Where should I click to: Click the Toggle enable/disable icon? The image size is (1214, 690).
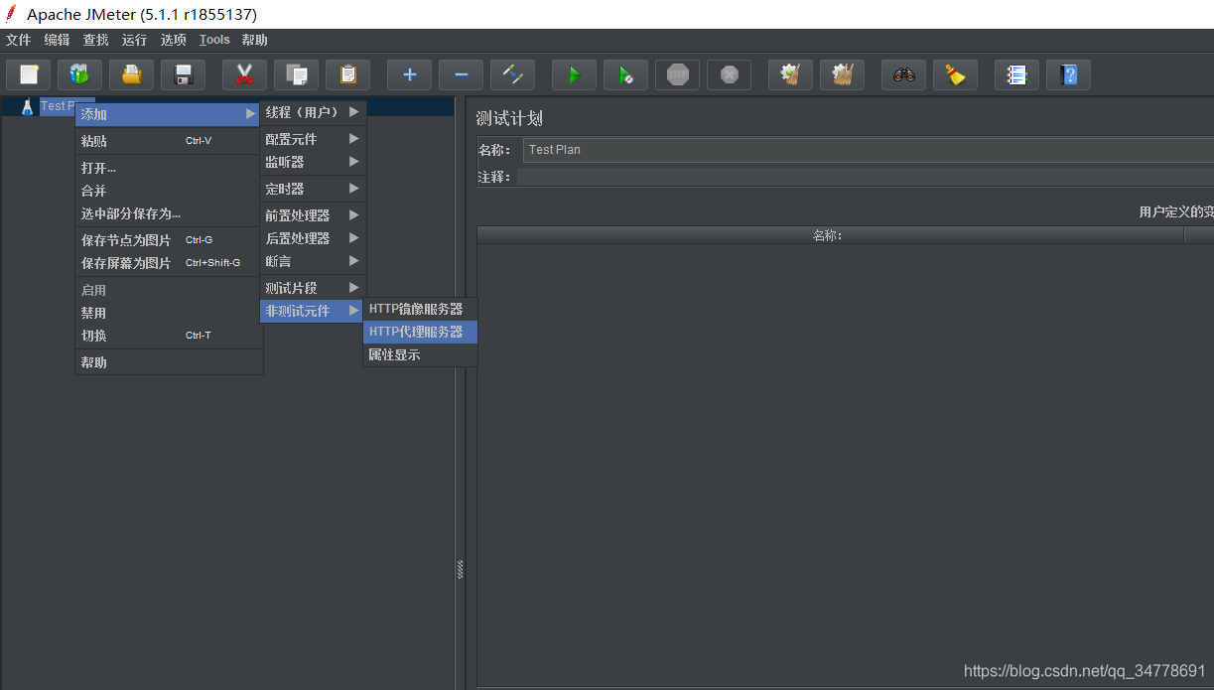[x=512, y=74]
